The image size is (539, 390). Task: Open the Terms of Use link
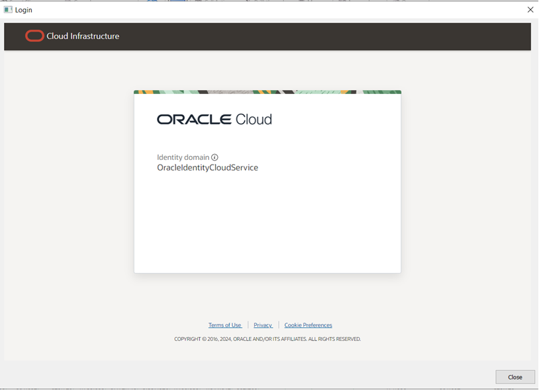coord(225,325)
